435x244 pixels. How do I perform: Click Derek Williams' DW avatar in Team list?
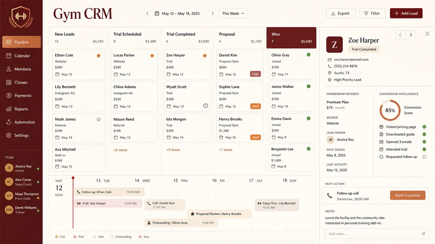(x=9, y=210)
